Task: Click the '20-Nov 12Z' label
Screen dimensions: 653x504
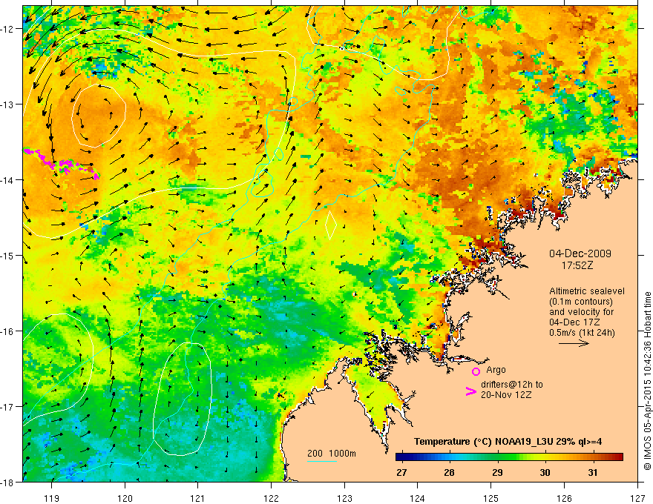Action: 506,395
